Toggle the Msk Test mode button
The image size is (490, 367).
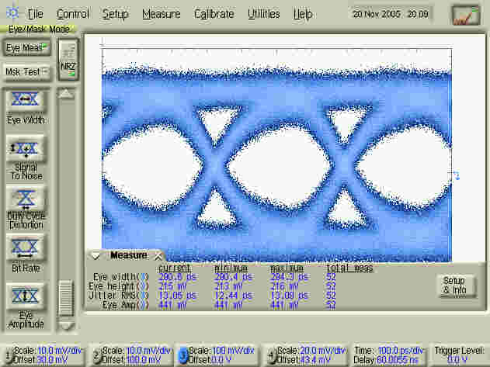tap(26, 71)
